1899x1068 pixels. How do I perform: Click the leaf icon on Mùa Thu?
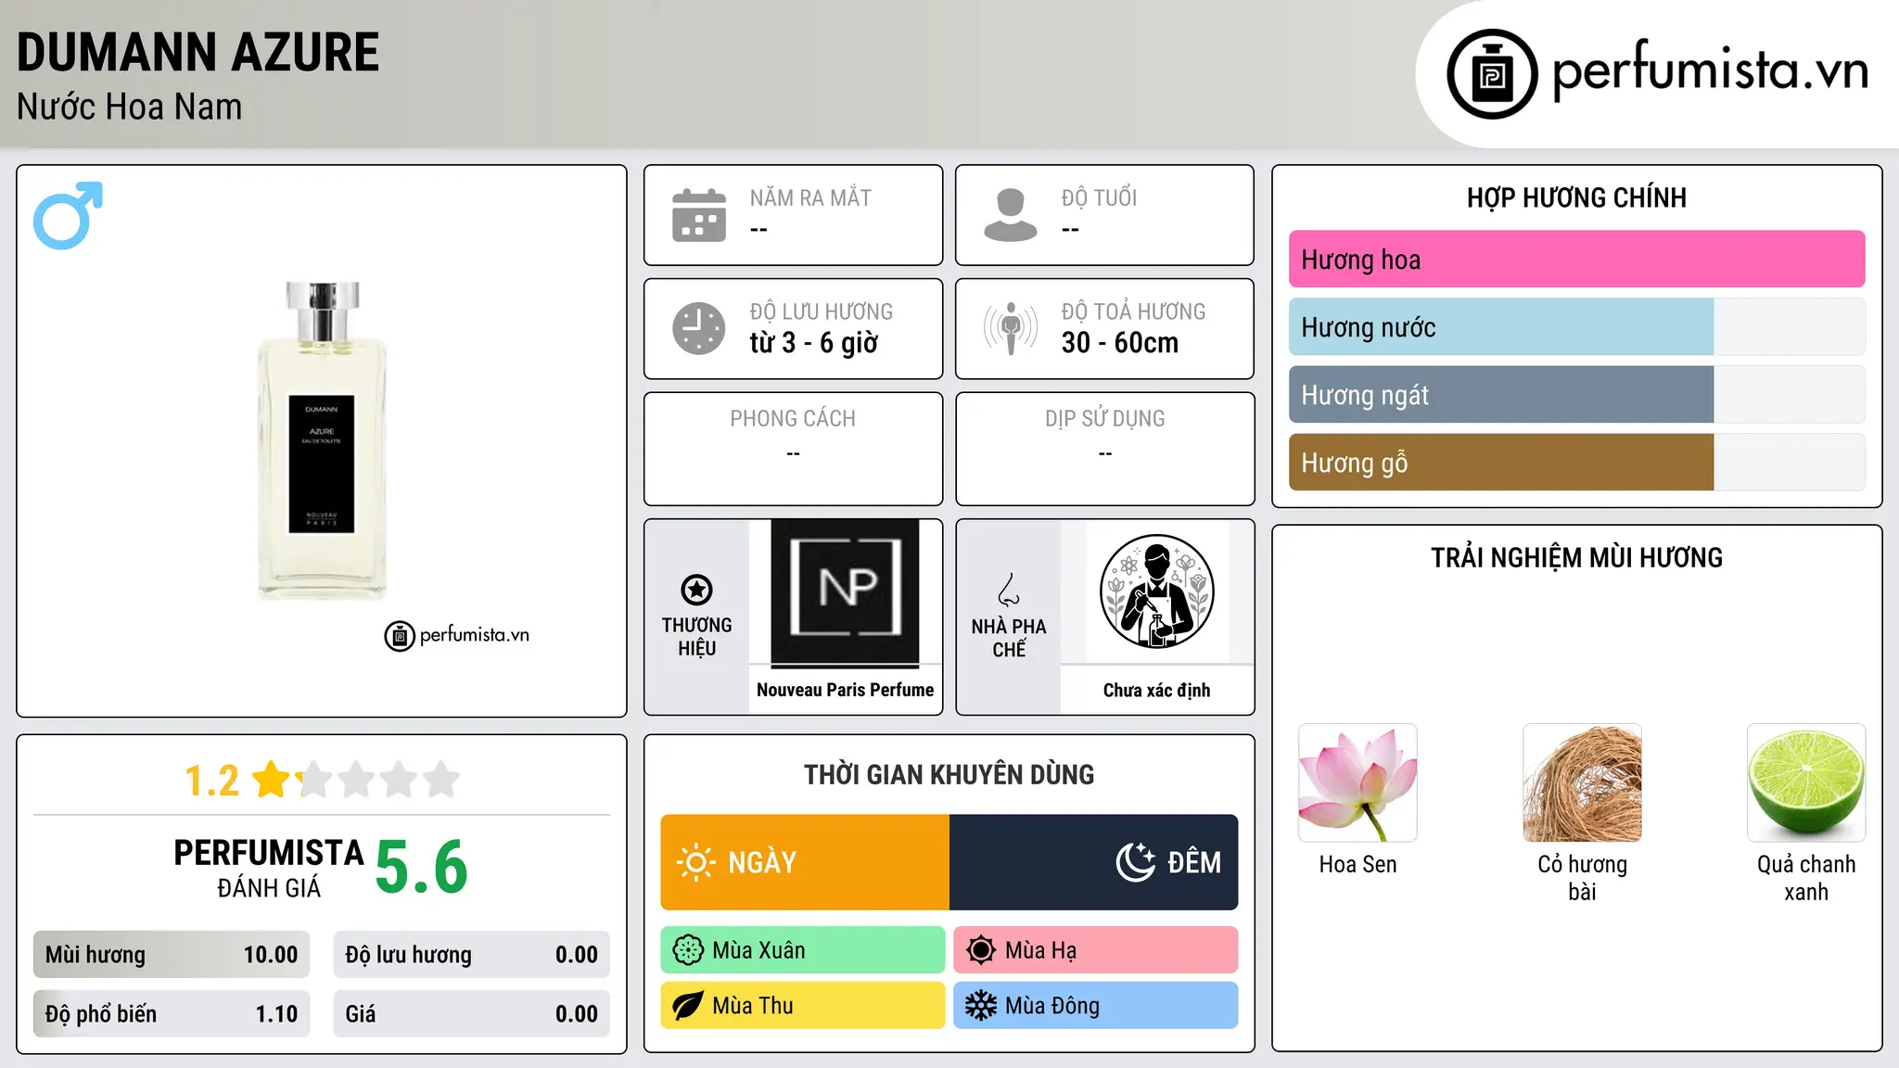pyautogui.click(x=688, y=1006)
